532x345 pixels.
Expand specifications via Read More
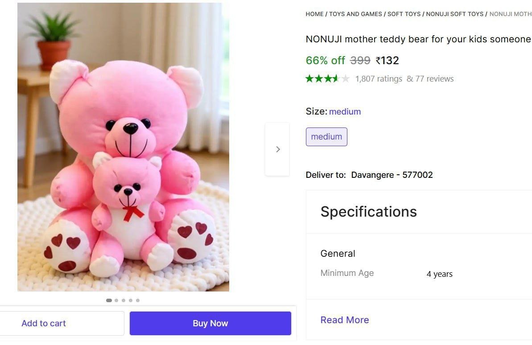tap(345, 320)
